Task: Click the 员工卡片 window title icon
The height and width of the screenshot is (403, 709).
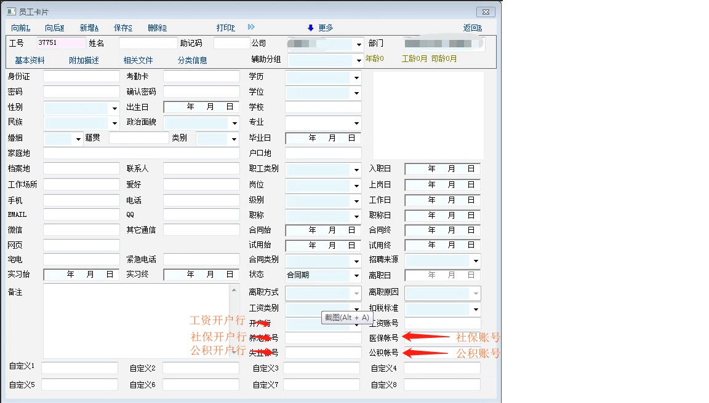Action: (10, 12)
